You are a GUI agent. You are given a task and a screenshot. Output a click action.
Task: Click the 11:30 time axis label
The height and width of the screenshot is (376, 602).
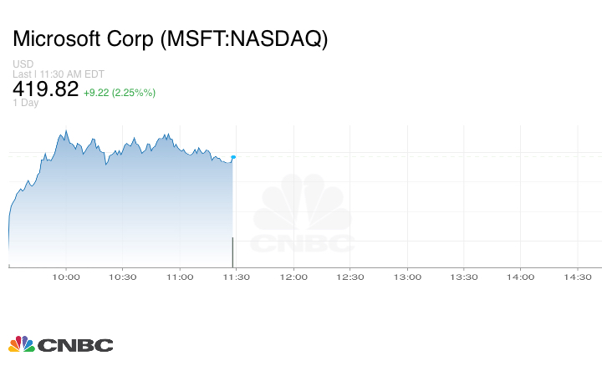[237, 277]
